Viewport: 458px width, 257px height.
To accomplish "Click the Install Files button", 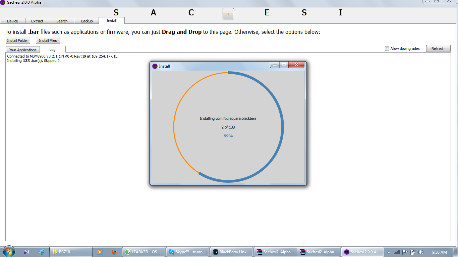I will (x=48, y=40).
